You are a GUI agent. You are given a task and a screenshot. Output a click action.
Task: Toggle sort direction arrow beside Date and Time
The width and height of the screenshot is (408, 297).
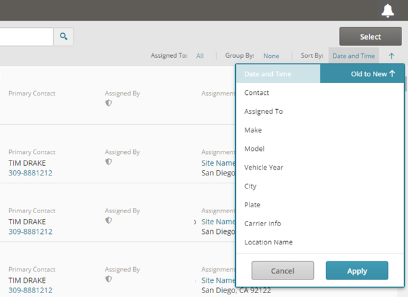(x=391, y=56)
